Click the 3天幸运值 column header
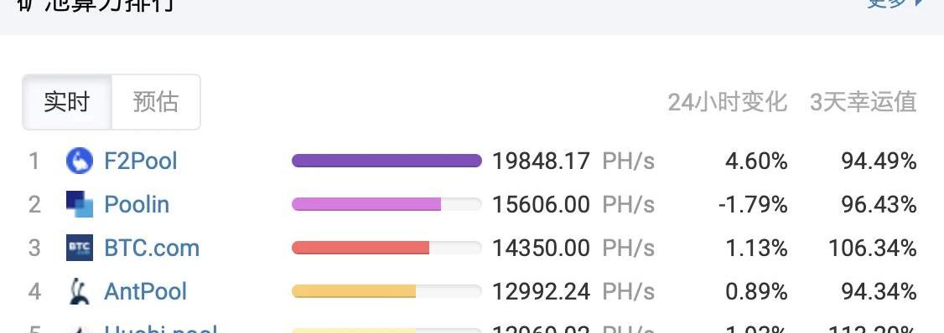Image resolution: width=944 pixels, height=333 pixels. [864, 102]
